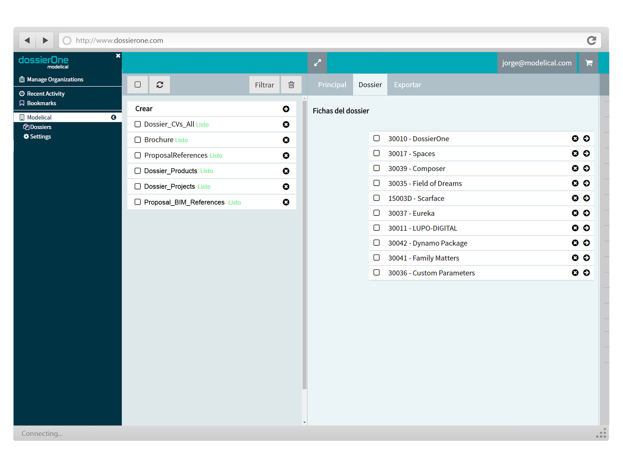Remove 30042 - Dynamo Package with X icon
The image size is (623, 466).
[575, 243]
